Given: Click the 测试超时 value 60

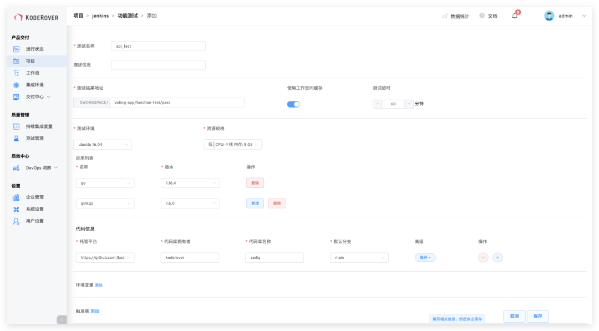Looking at the screenshot, I should [393, 104].
